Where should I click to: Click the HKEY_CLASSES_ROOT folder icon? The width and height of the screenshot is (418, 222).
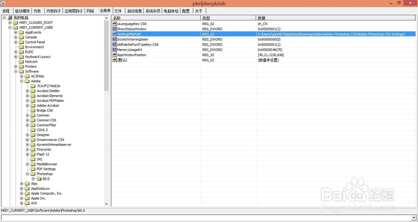15,23
